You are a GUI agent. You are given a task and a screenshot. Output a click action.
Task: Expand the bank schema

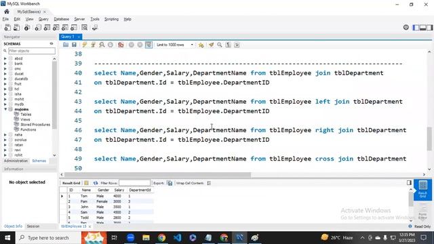[x=5, y=64]
